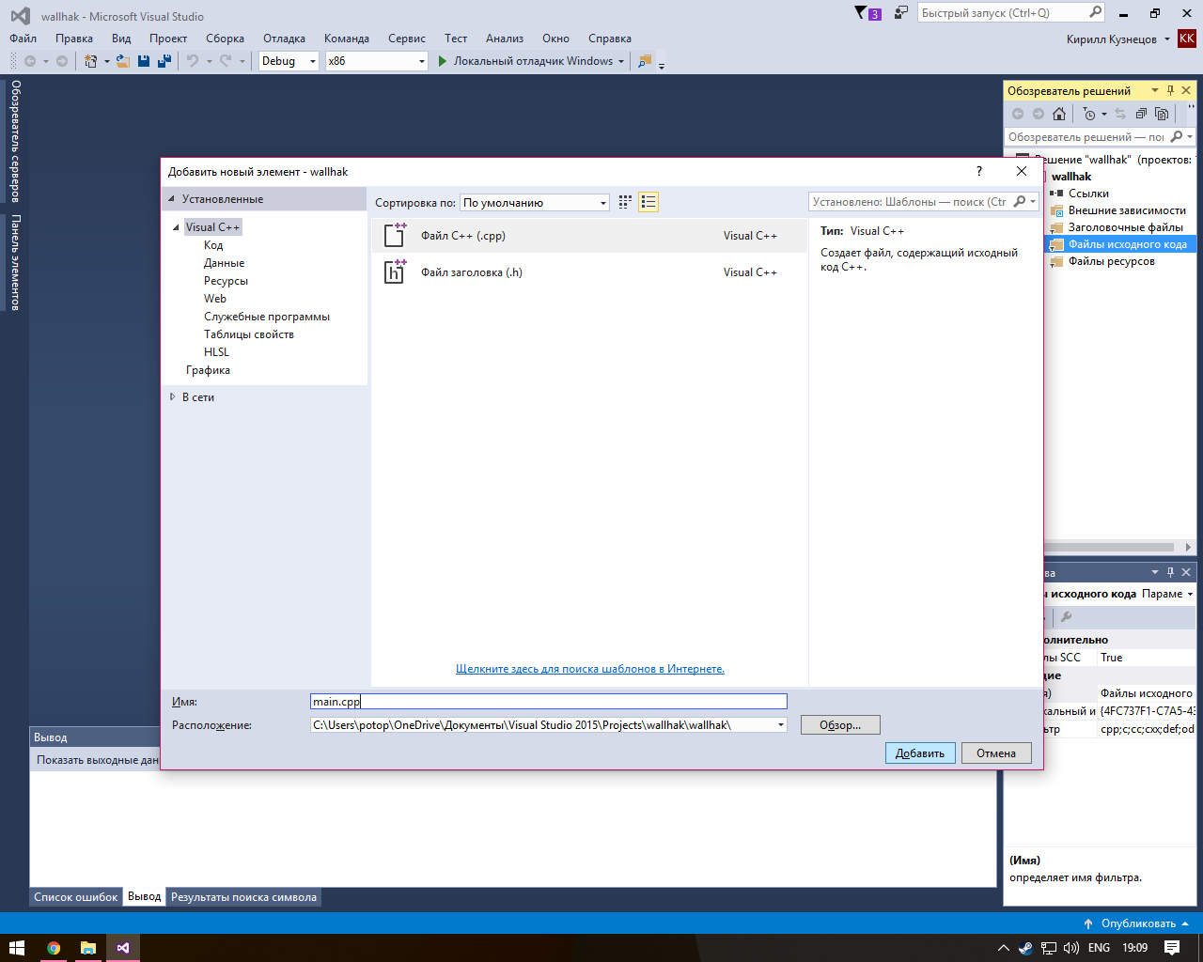Click the link to search templates online
1203x962 pixels.
point(590,669)
